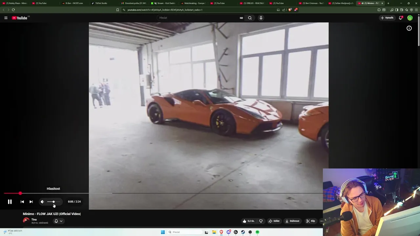The width and height of the screenshot is (420, 236).
Task: Share the video via Sdílet
Action: pos(274,221)
